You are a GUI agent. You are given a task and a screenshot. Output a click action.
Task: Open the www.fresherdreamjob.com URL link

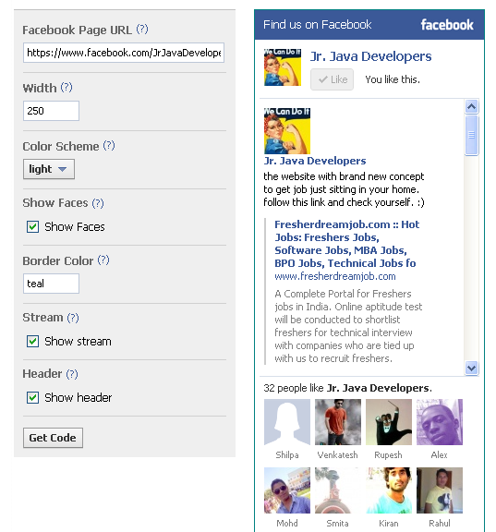335,276
